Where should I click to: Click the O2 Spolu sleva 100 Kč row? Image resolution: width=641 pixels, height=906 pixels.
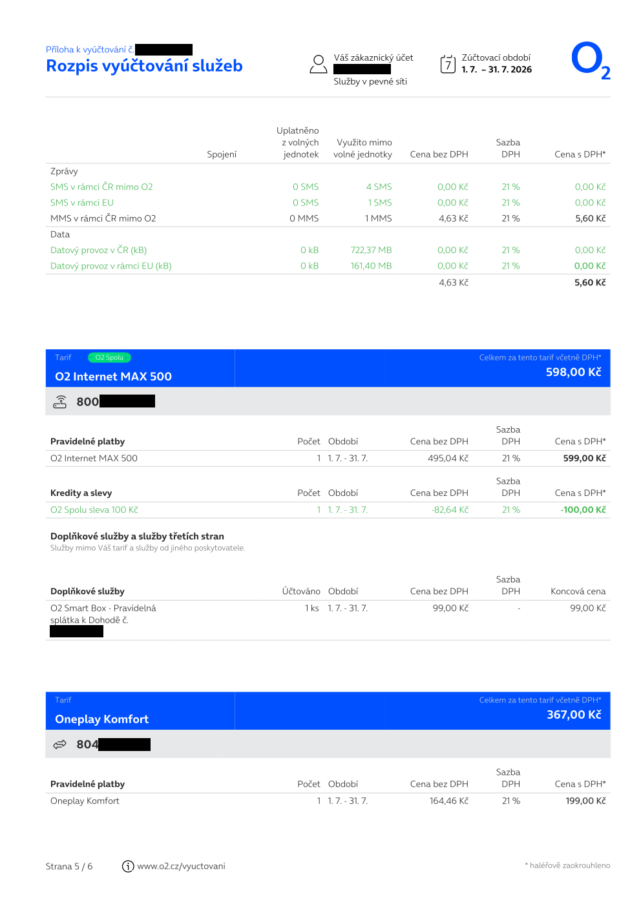[328, 510]
